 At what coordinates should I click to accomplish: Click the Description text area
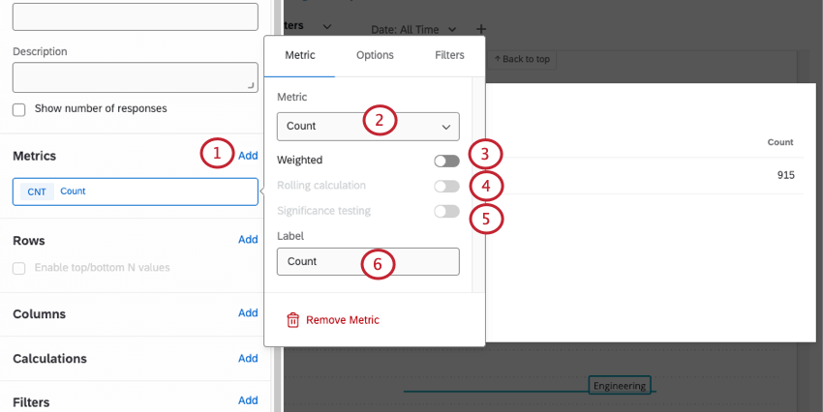tap(136, 77)
